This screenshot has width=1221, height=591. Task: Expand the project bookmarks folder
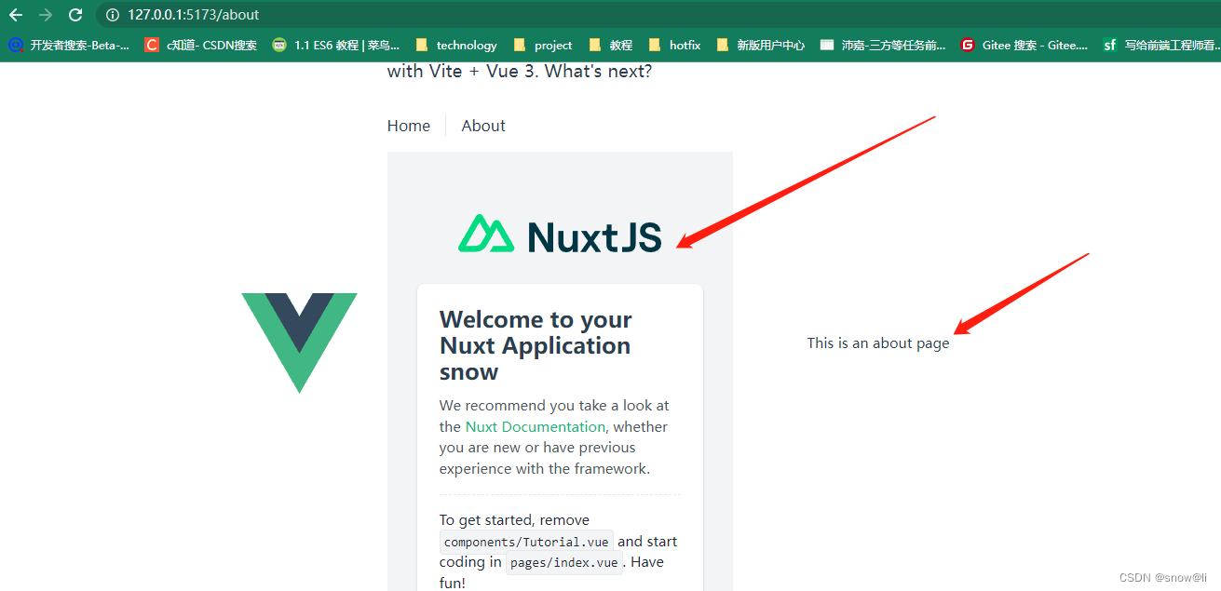pyautogui.click(x=542, y=44)
